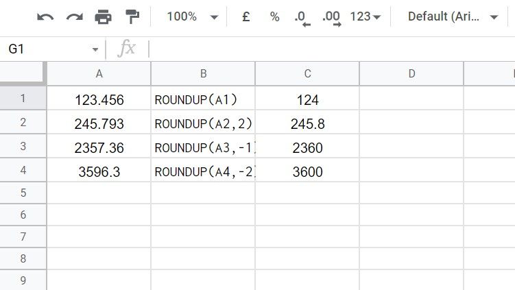The width and height of the screenshot is (515, 290).
Task: Click cell A1 containing 123.456
Action: coord(99,100)
